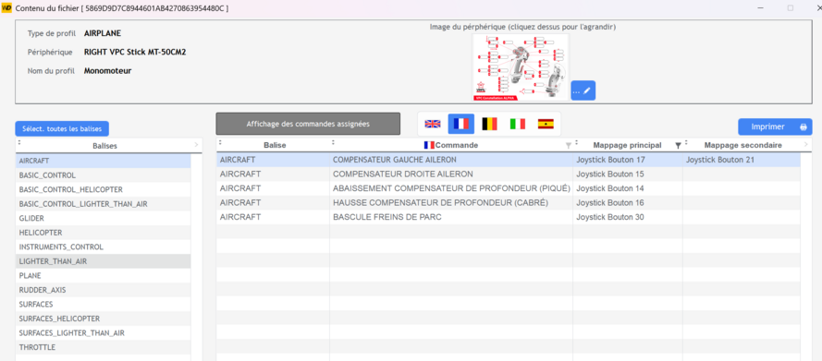The image size is (822, 361).
Task: Enlarge the joystick device image thumbnail
Action: click(x=520, y=66)
